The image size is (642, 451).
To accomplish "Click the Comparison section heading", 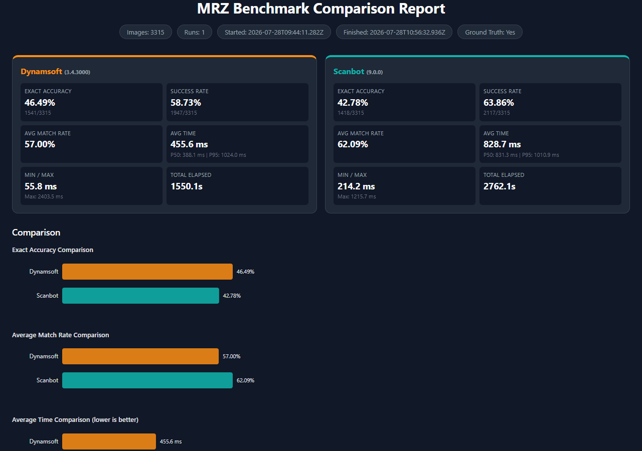I will pyautogui.click(x=36, y=233).
